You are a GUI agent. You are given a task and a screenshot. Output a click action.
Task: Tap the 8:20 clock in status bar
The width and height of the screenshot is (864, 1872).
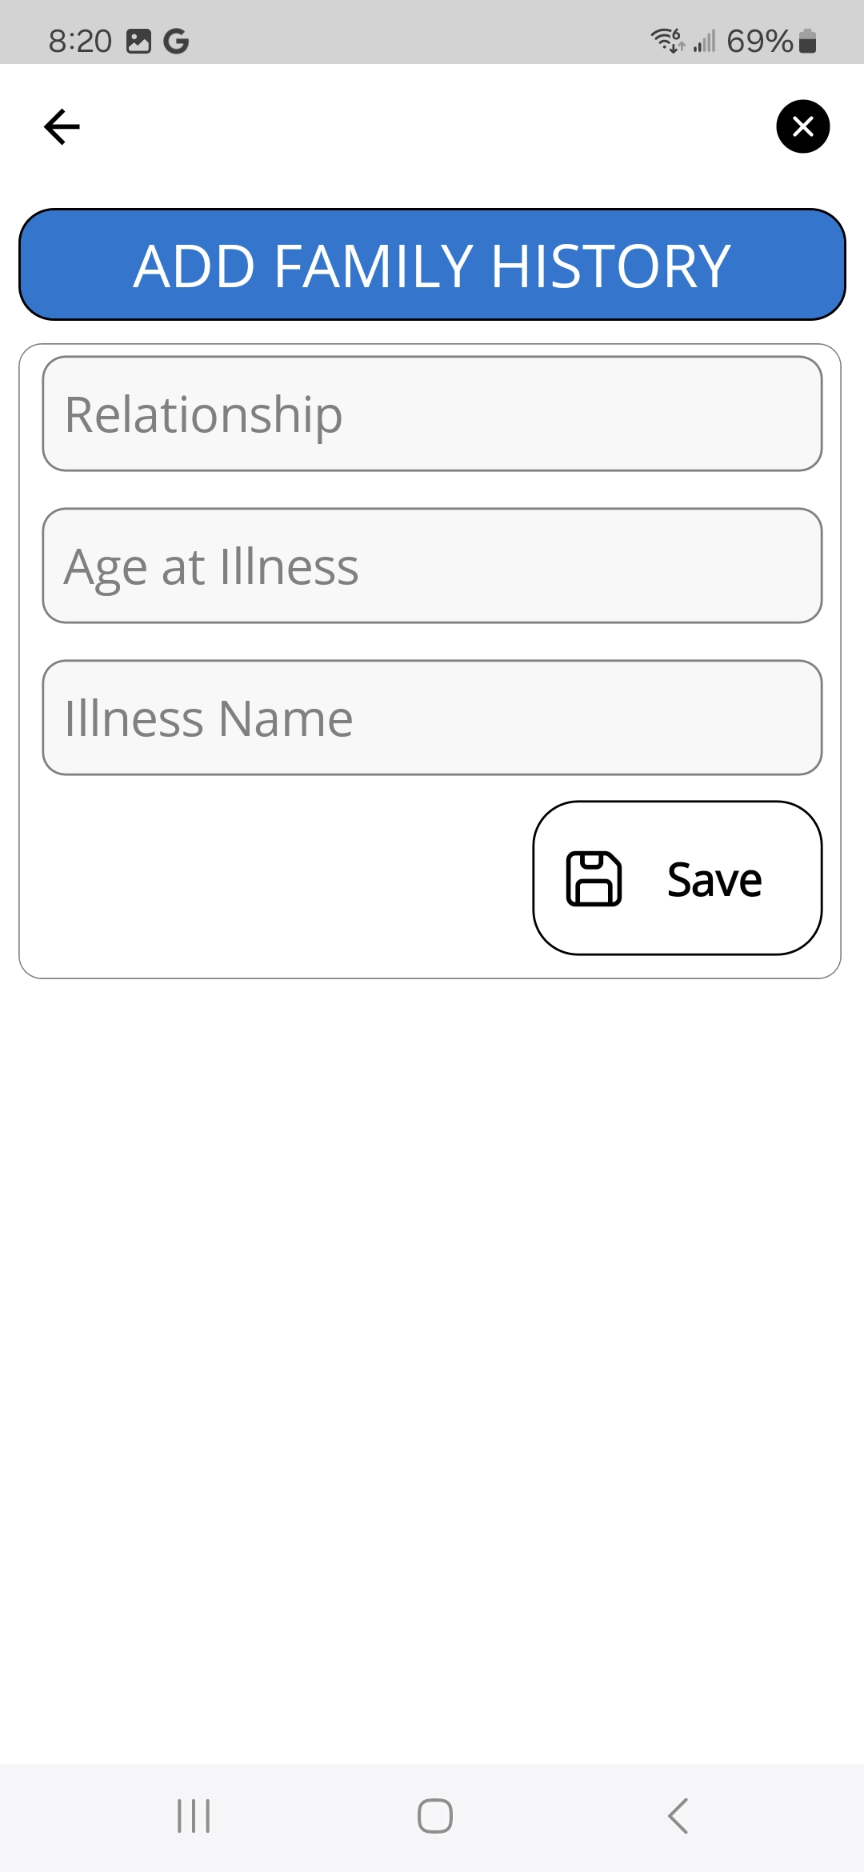[x=80, y=41]
